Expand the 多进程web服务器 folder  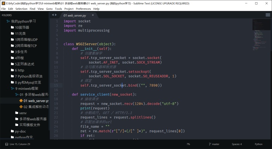[x=31, y=119]
